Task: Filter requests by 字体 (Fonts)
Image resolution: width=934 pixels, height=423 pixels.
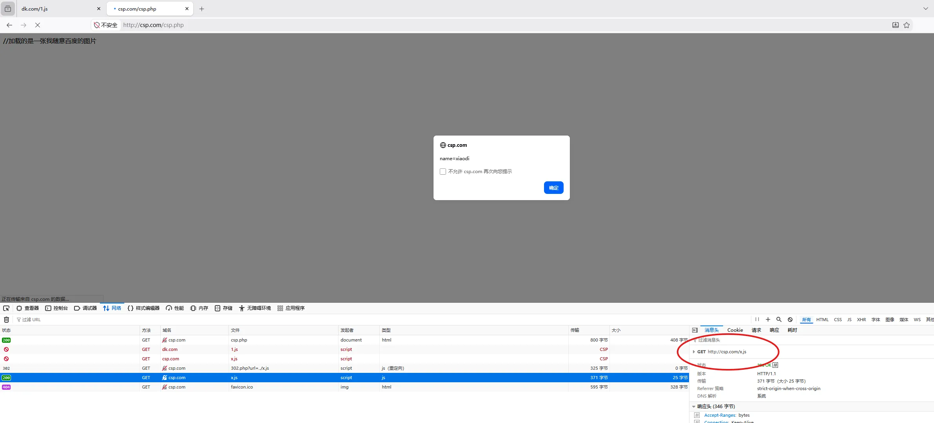Action: [876, 320]
